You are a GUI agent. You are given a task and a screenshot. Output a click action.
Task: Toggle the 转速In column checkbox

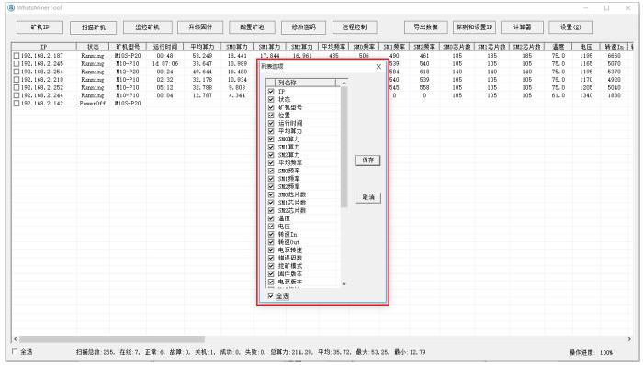pyautogui.click(x=271, y=234)
